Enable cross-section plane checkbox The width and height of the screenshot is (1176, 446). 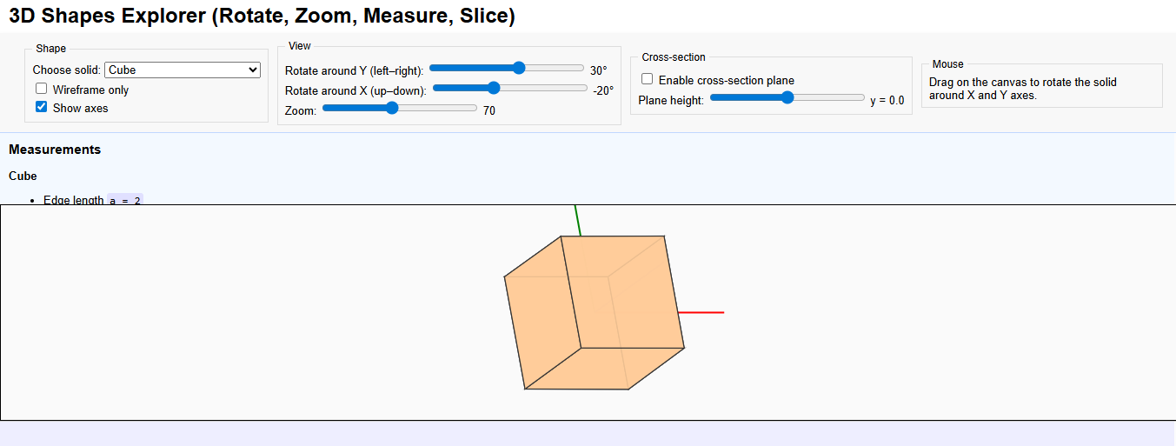click(x=647, y=79)
